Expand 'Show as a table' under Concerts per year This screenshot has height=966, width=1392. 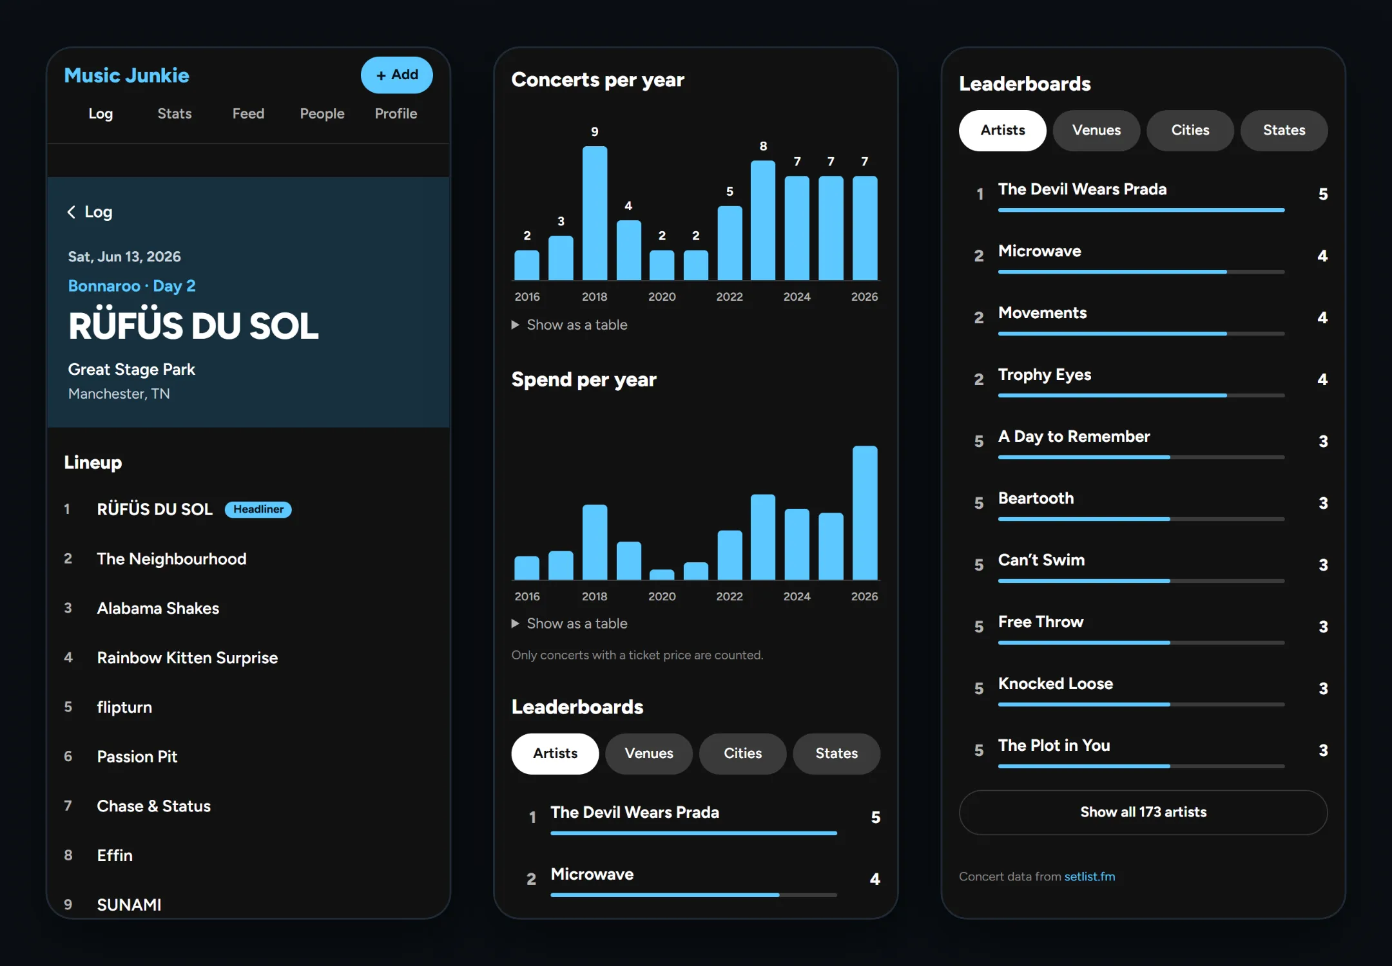pyautogui.click(x=570, y=325)
